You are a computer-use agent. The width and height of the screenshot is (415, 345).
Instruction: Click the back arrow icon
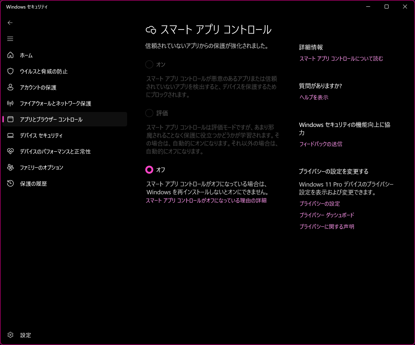click(10, 23)
